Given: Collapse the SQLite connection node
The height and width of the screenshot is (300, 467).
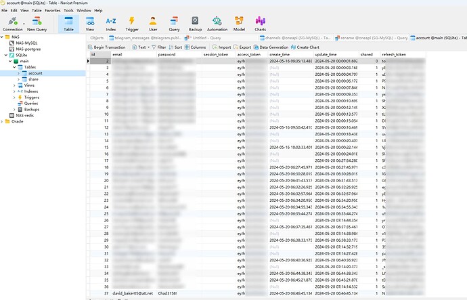Looking at the screenshot, I should pyautogui.click(x=6, y=55).
